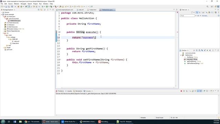Open the Run dropdown arrow next to green Run

point(49,7)
